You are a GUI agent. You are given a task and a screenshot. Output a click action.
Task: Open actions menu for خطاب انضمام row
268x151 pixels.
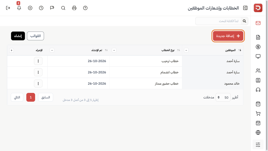point(38,72)
